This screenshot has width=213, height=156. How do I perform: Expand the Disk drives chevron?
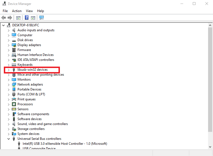pos(8,40)
